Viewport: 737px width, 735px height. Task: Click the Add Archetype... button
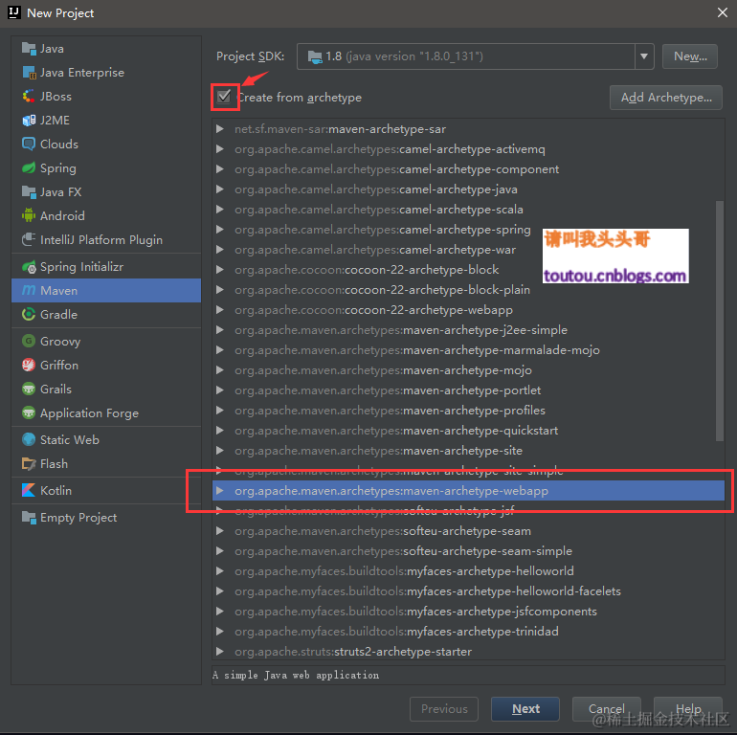[x=665, y=98]
